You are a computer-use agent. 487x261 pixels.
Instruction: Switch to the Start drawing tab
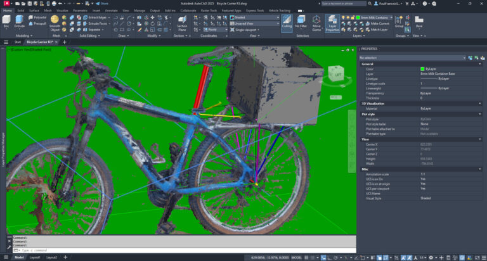click(x=18, y=42)
